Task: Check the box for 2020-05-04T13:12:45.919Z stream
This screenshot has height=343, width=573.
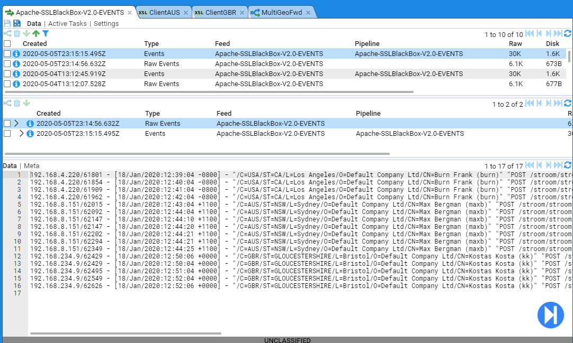Action: coord(7,74)
